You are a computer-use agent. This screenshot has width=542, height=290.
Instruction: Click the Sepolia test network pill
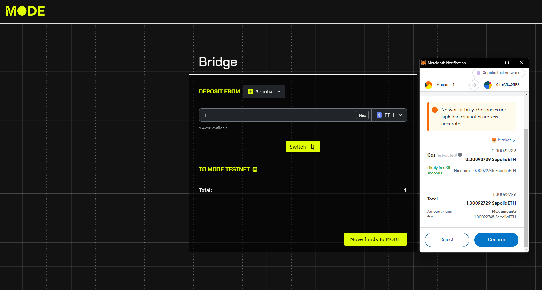[x=498, y=73]
